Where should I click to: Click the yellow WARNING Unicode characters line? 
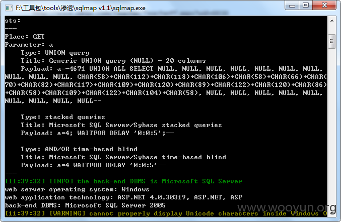tap(166, 213)
